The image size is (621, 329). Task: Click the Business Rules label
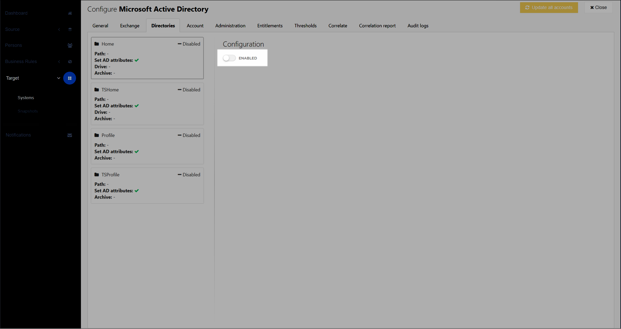[x=21, y=62]
